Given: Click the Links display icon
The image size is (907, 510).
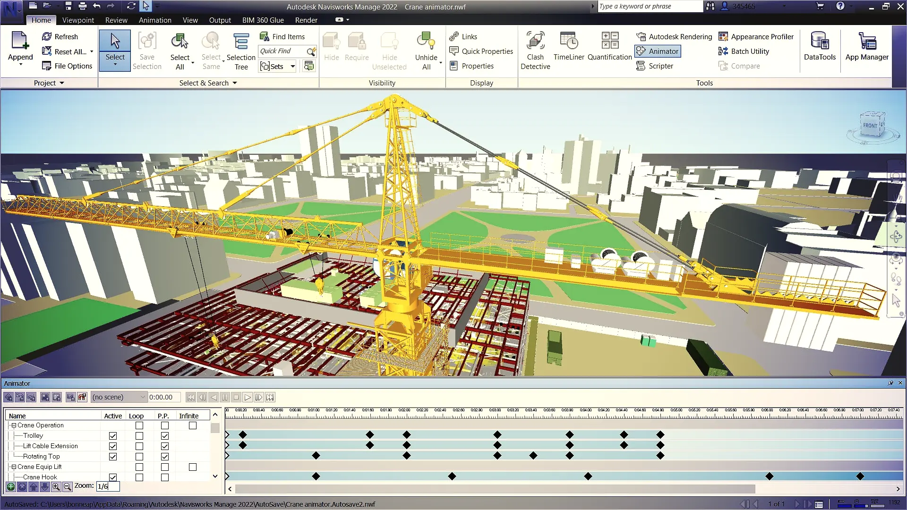Looking at the screenshot, I should (454, 36).
